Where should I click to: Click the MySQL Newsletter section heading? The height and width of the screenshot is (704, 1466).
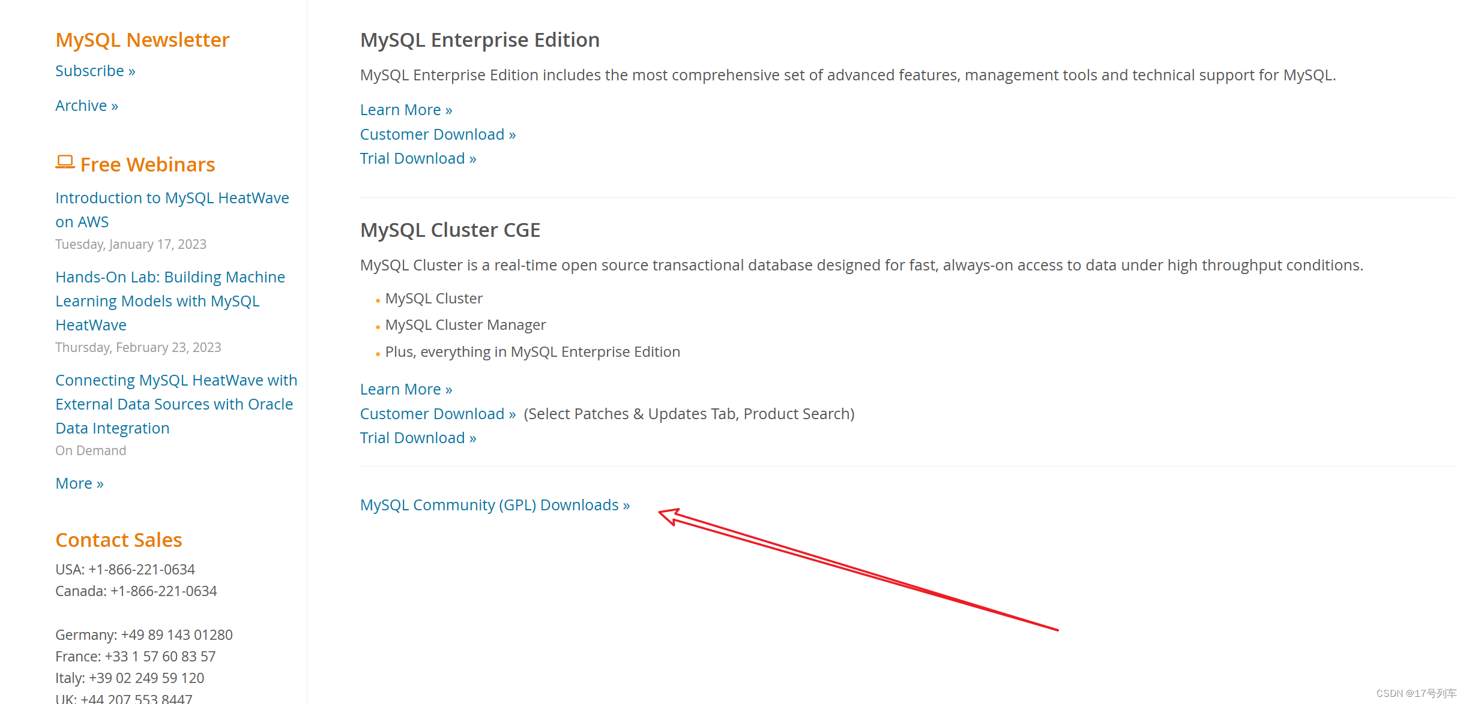(x=142, y=40)
